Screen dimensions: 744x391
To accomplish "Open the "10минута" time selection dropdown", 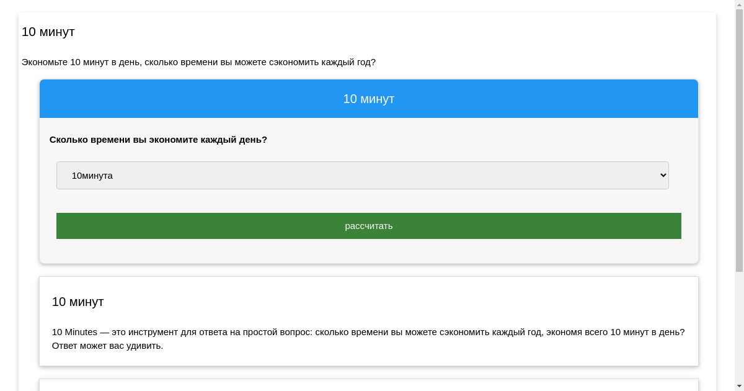I will pos(362,175).
